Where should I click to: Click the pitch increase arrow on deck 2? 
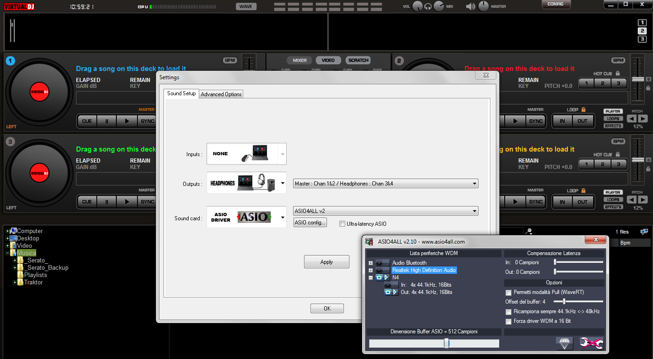tap(642, 119)
